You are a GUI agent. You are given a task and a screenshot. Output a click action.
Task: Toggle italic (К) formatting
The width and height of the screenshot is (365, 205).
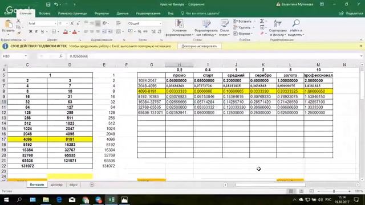36,32
